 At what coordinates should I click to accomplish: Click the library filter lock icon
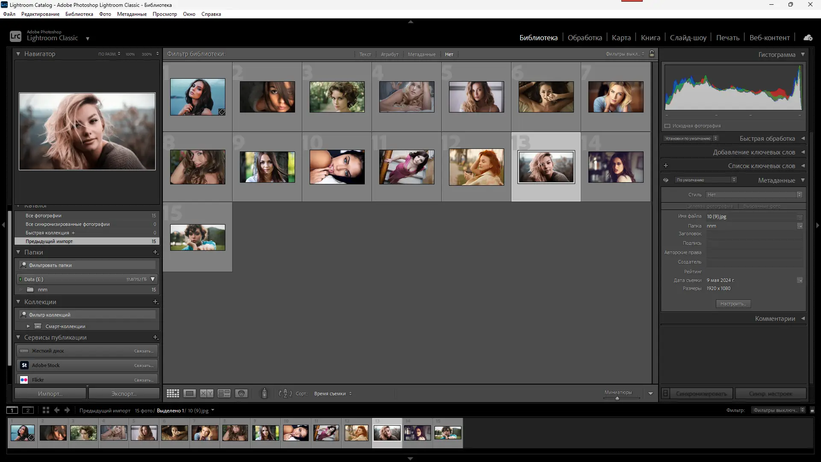pos(652,54)
